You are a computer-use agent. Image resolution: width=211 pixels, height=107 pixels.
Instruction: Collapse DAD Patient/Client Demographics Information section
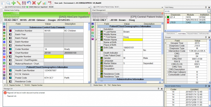point(10,67)
